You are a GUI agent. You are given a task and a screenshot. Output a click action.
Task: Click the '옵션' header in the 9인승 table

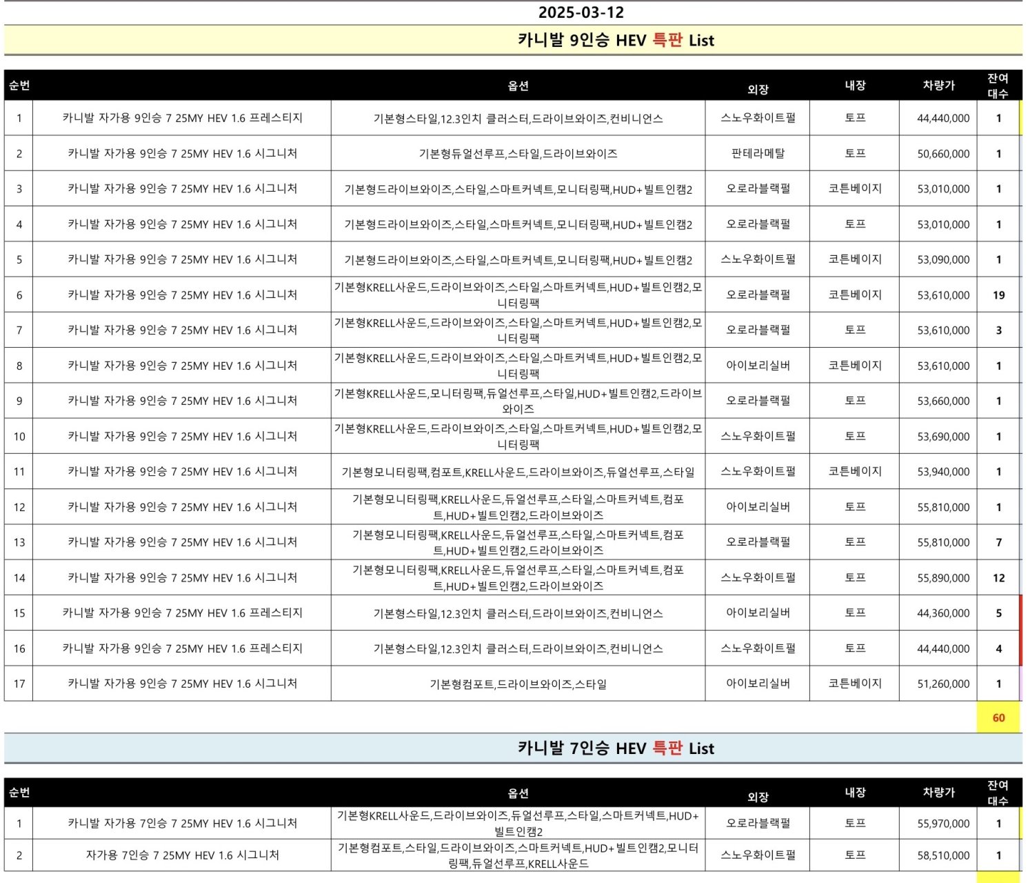518,86
